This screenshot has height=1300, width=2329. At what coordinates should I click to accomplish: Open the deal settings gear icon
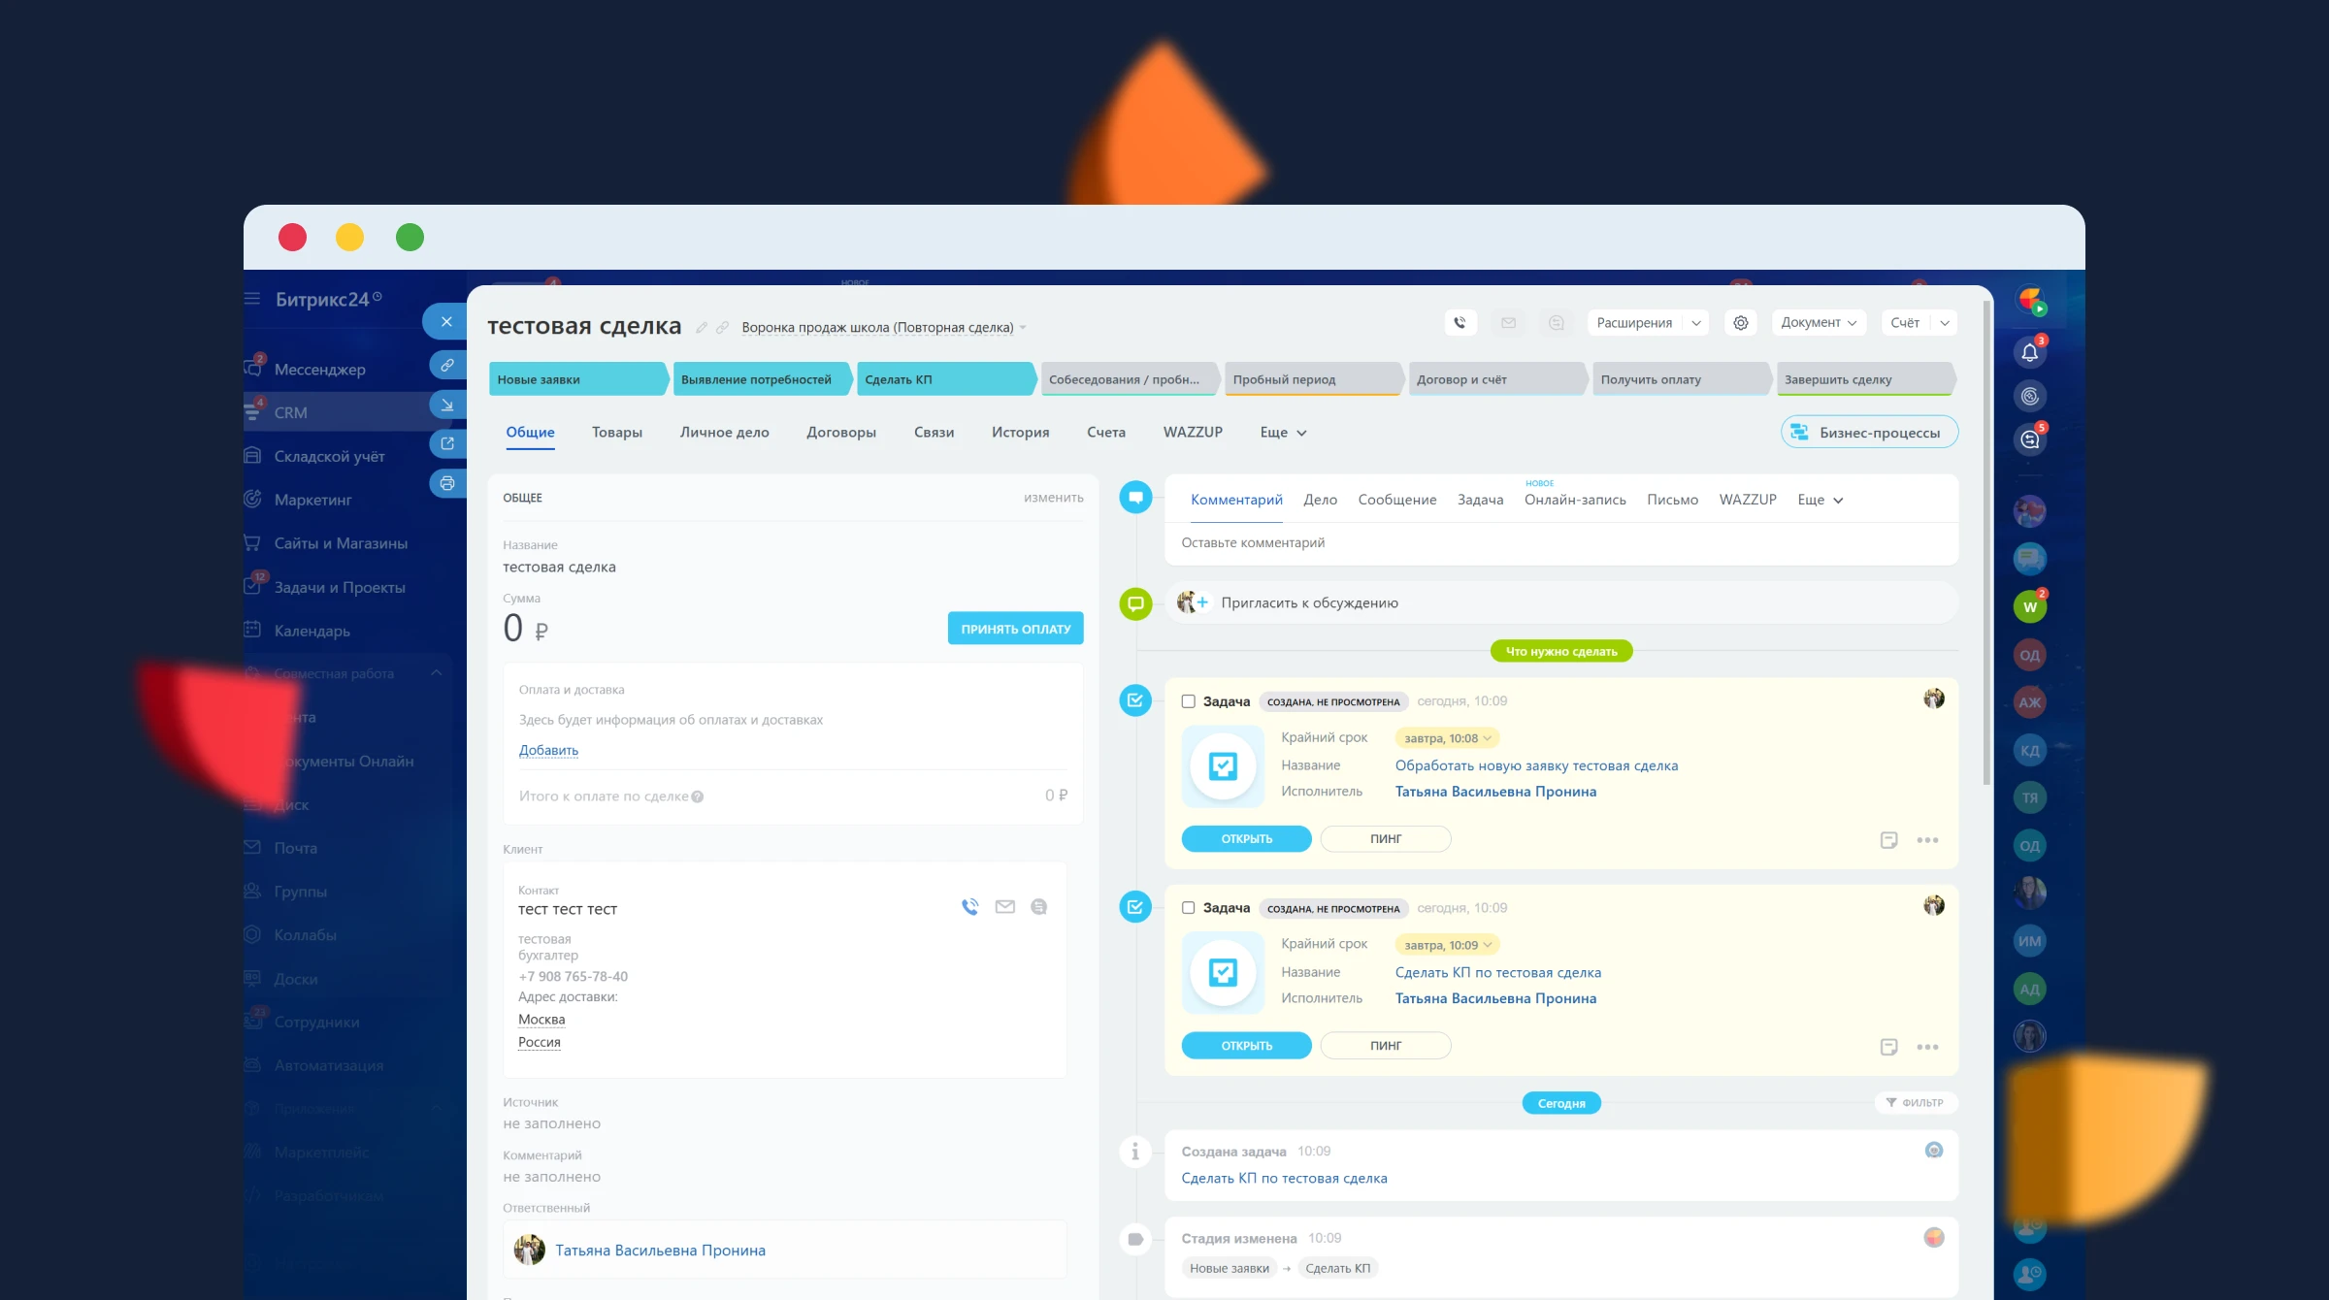(x=1741, y=323)
